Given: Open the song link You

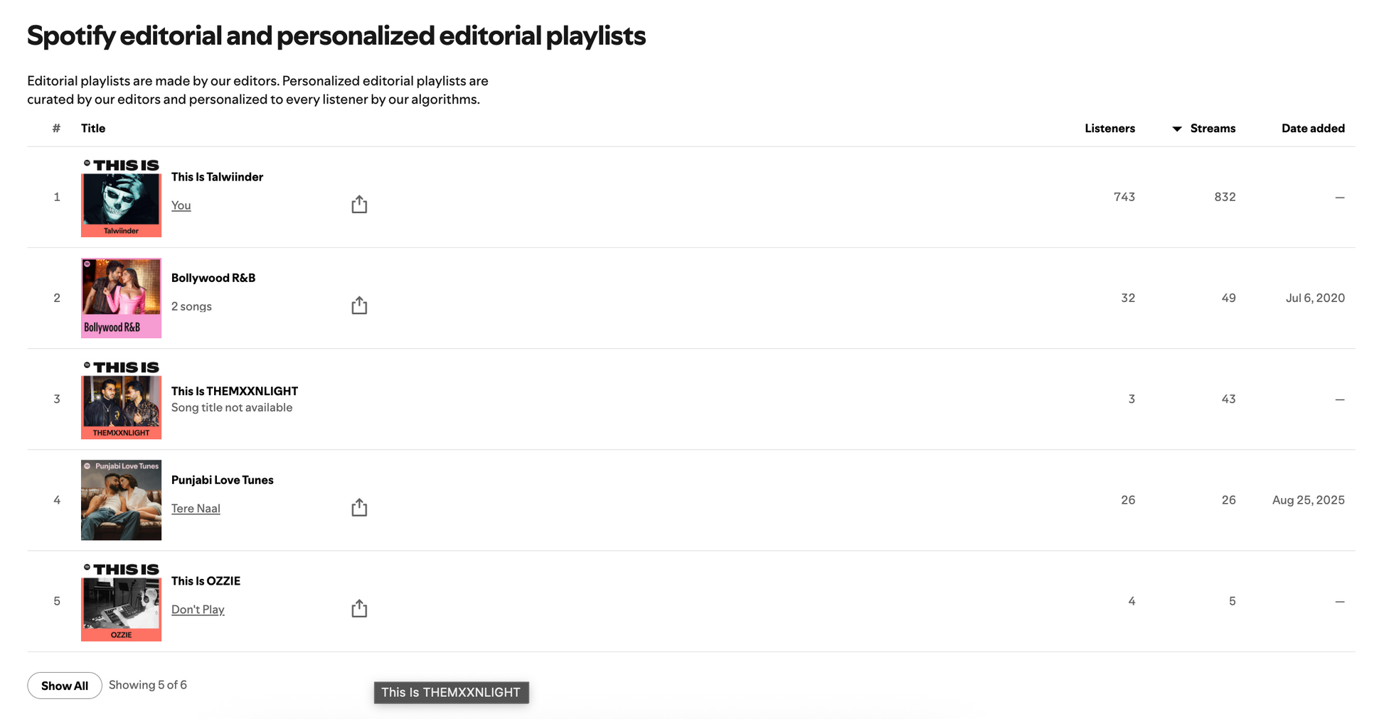Looking at the screenshot, I should [x=181, y=205].
